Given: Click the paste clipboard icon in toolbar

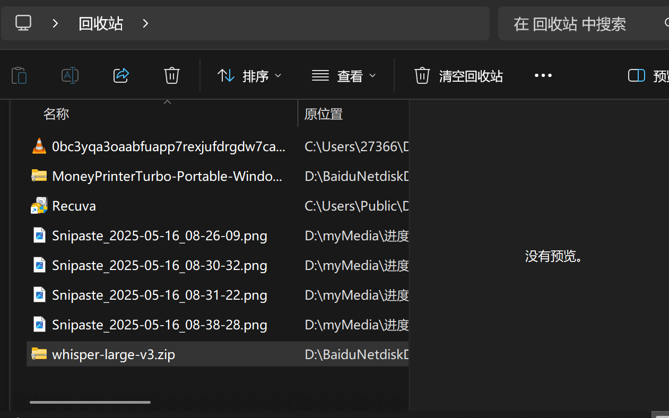Looking at the screenshot, I should (19, 76).
